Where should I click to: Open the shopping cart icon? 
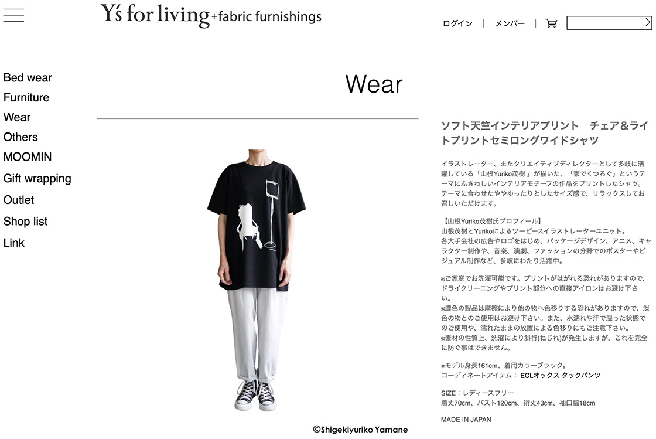[x=551, y=23]
